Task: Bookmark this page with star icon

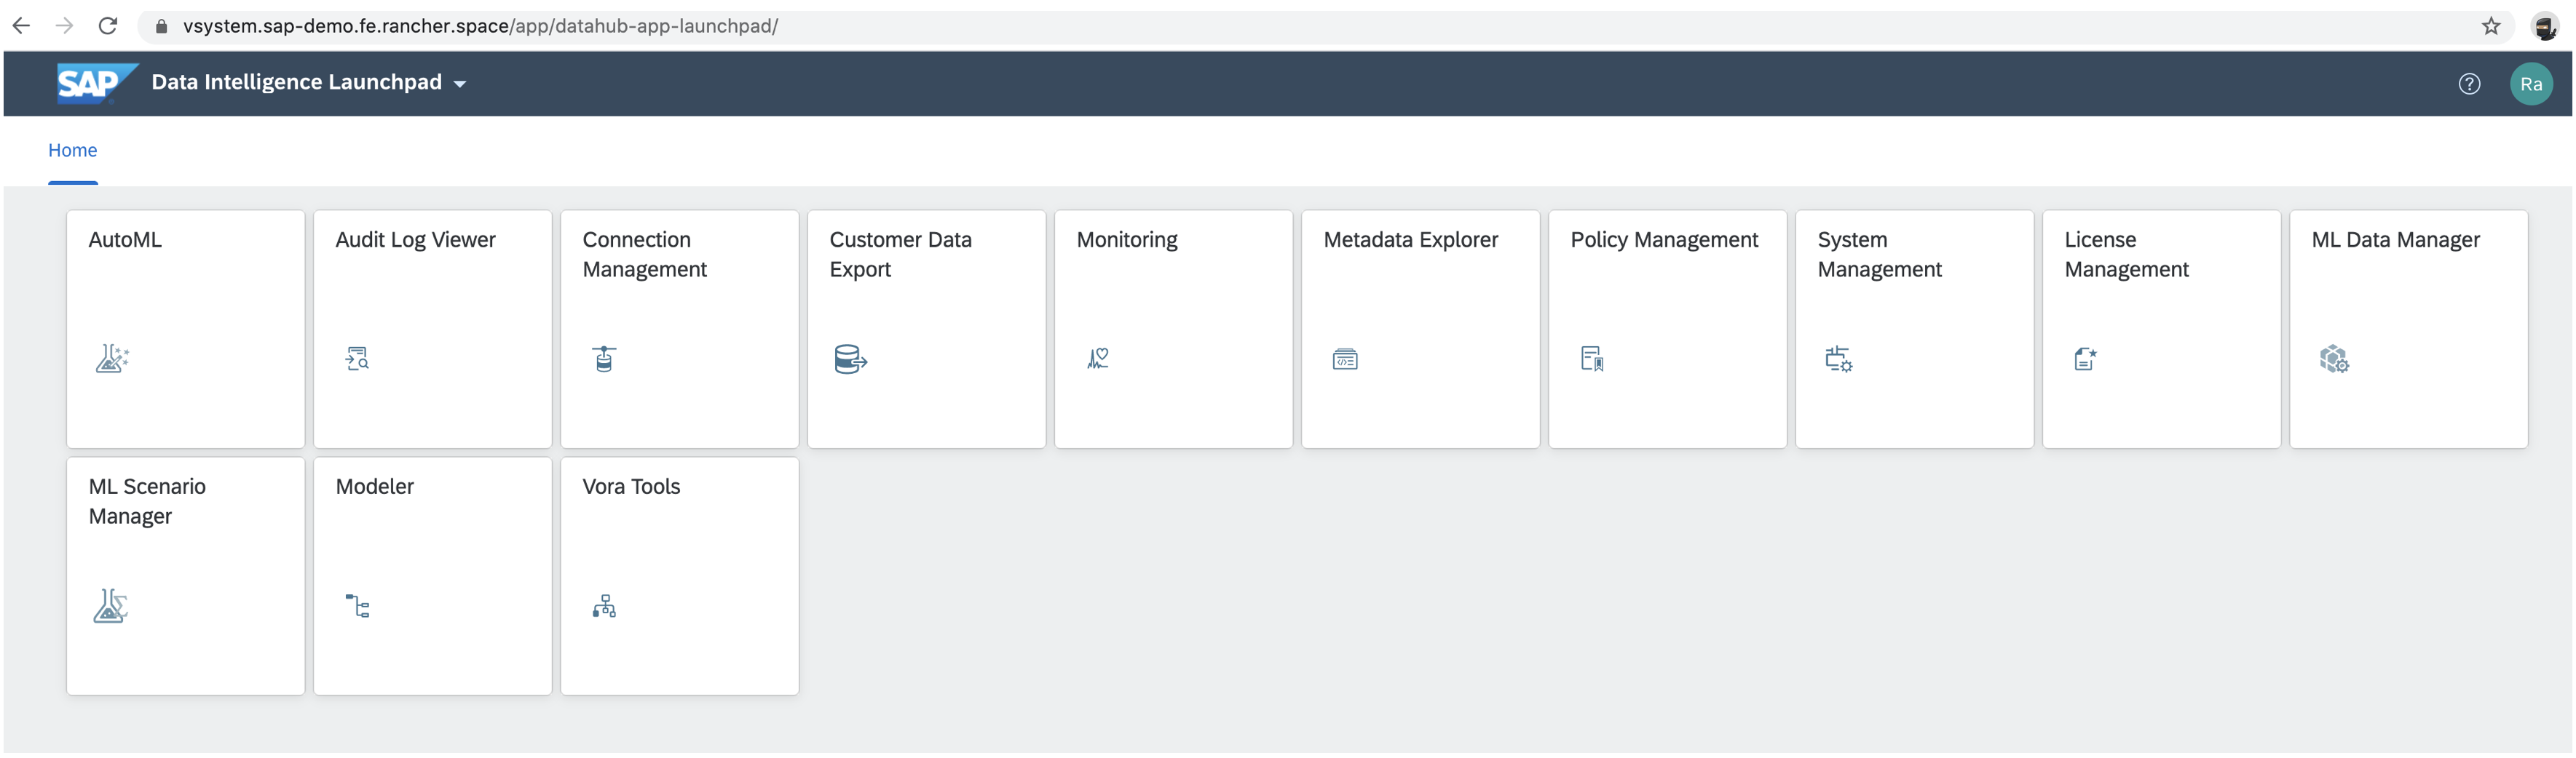Action: (2490, 26)
